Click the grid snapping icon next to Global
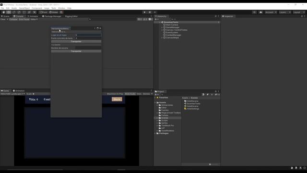The height and width of the screenshot is (173, 307). tap(61, 12)
